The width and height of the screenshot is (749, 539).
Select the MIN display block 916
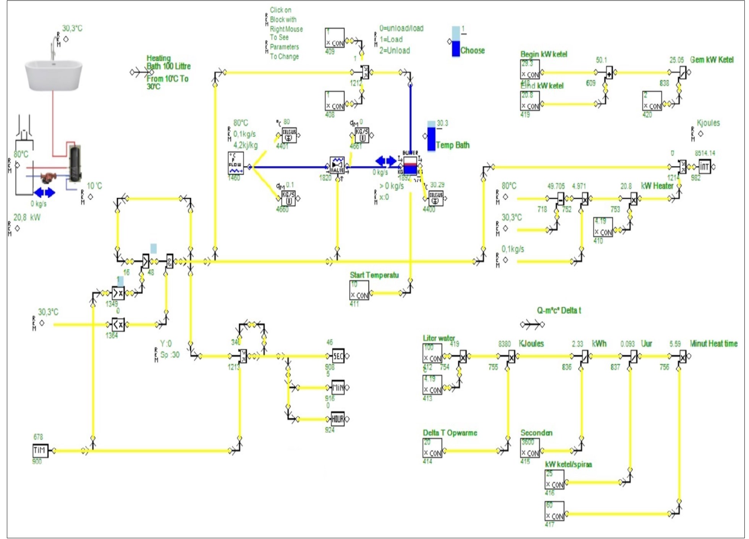pyautogui.click(x=338, y=388)
